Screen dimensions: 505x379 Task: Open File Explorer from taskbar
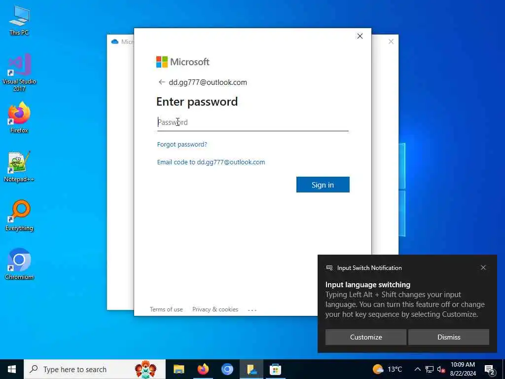(x=179, y=369)
